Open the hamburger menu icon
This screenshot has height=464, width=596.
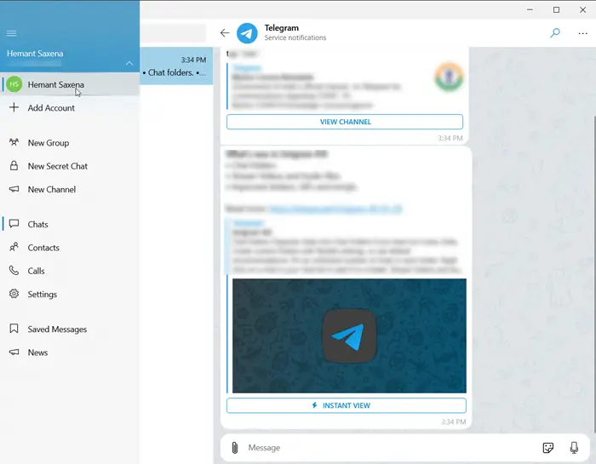point(11,33)
